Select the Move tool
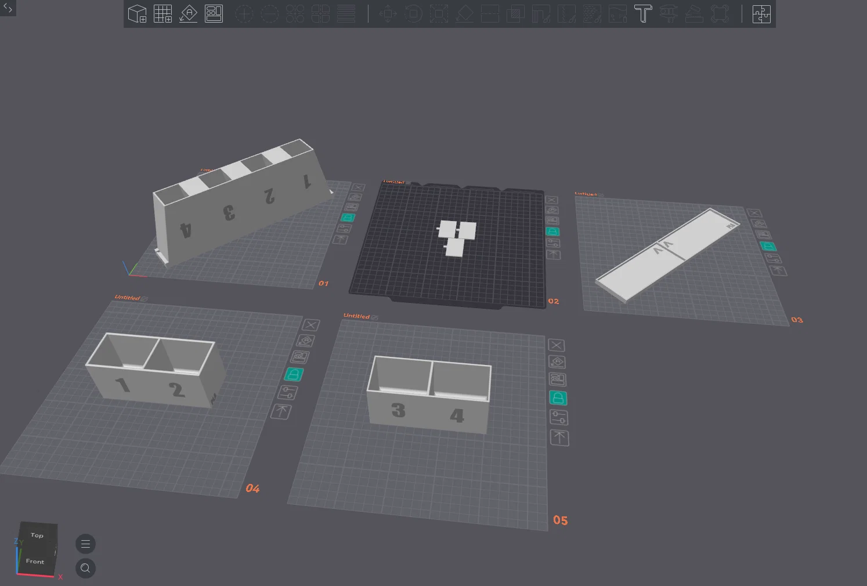Image resolution: width=867 pixels, height=586 pixels. click(388, 13)
